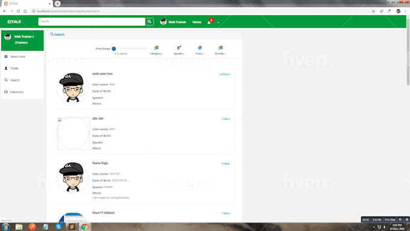The width and height of the screenshot is (410, 231).
Task: Open Chrome's three-dot menu
Action: click(x=406, y=11)
